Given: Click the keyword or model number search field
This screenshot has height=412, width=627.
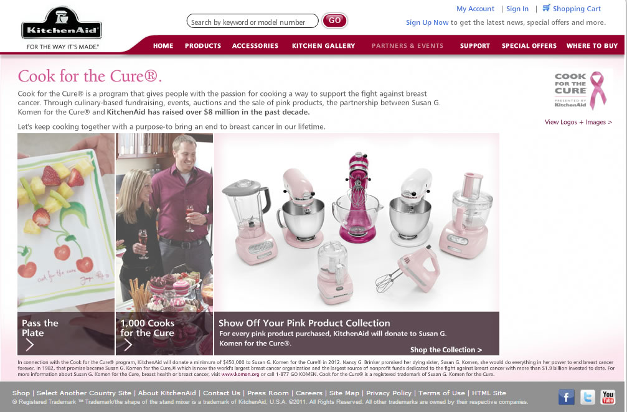Looking at the screenshot, I should coord(252,21).
